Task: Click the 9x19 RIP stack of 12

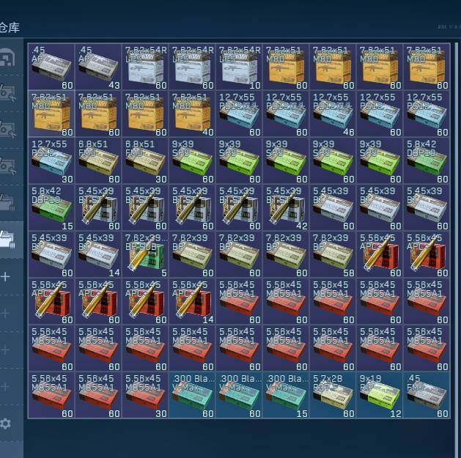Action: pos(380,395)
